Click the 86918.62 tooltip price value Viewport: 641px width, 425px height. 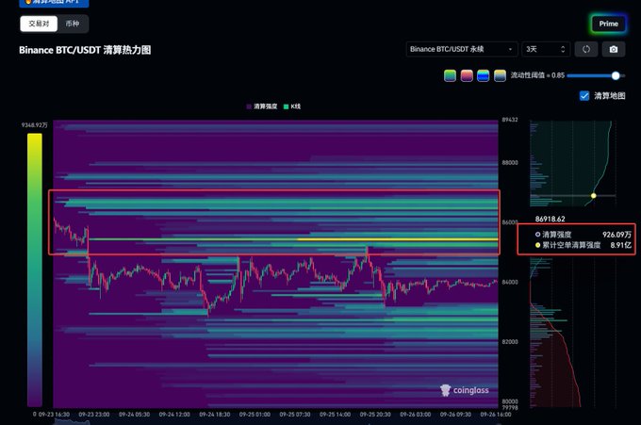point(550,219)
